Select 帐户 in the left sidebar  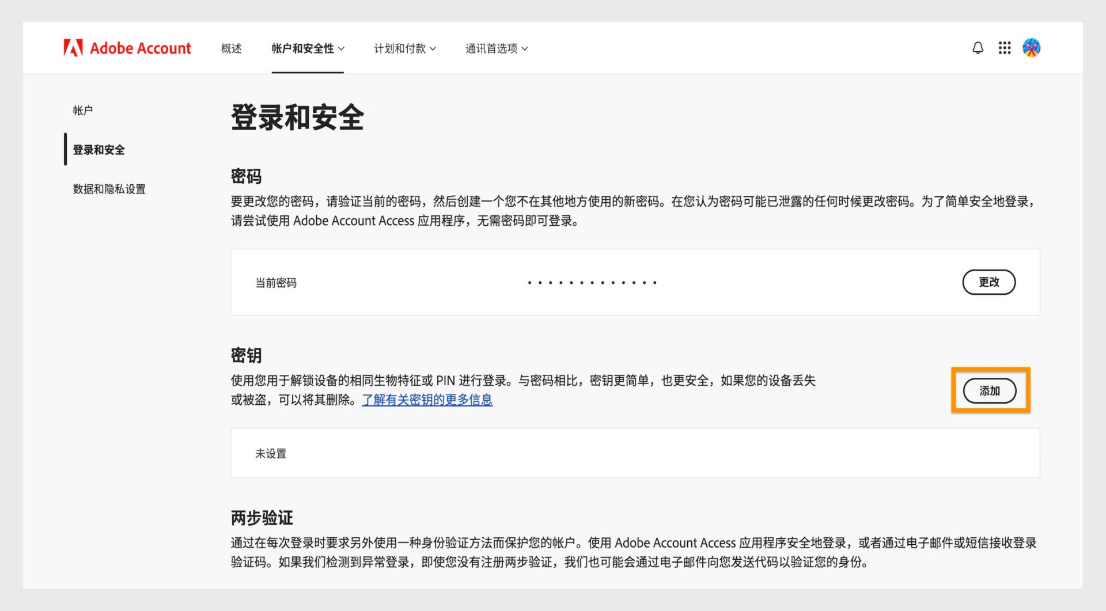84,109
